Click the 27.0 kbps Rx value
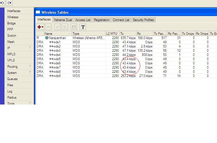Image resolution: width=217 pixels, height=143 pixels. [146, 76]
